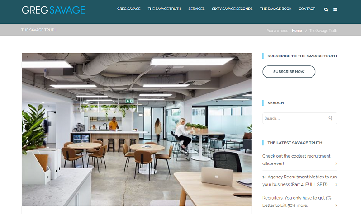The height and width of the screenshot is (214, 361).
Task: Click the sidebar search magnifier icon
Action: (330, 118)
